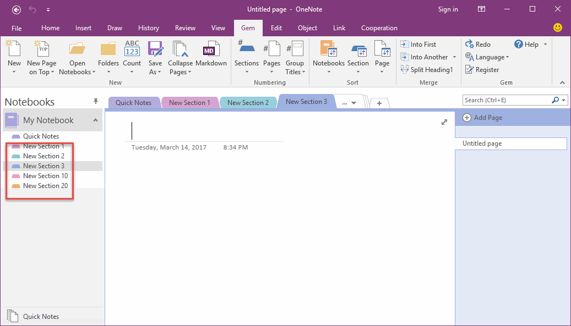
Task: Click the Help question mark icon
Action: 519,45
